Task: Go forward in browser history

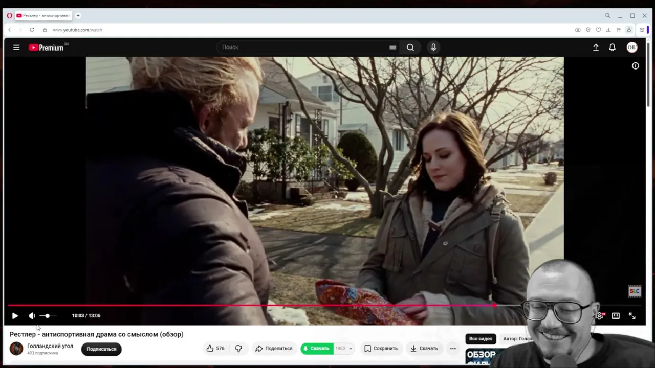Action: pyautogui.click(x=20, y=30)
